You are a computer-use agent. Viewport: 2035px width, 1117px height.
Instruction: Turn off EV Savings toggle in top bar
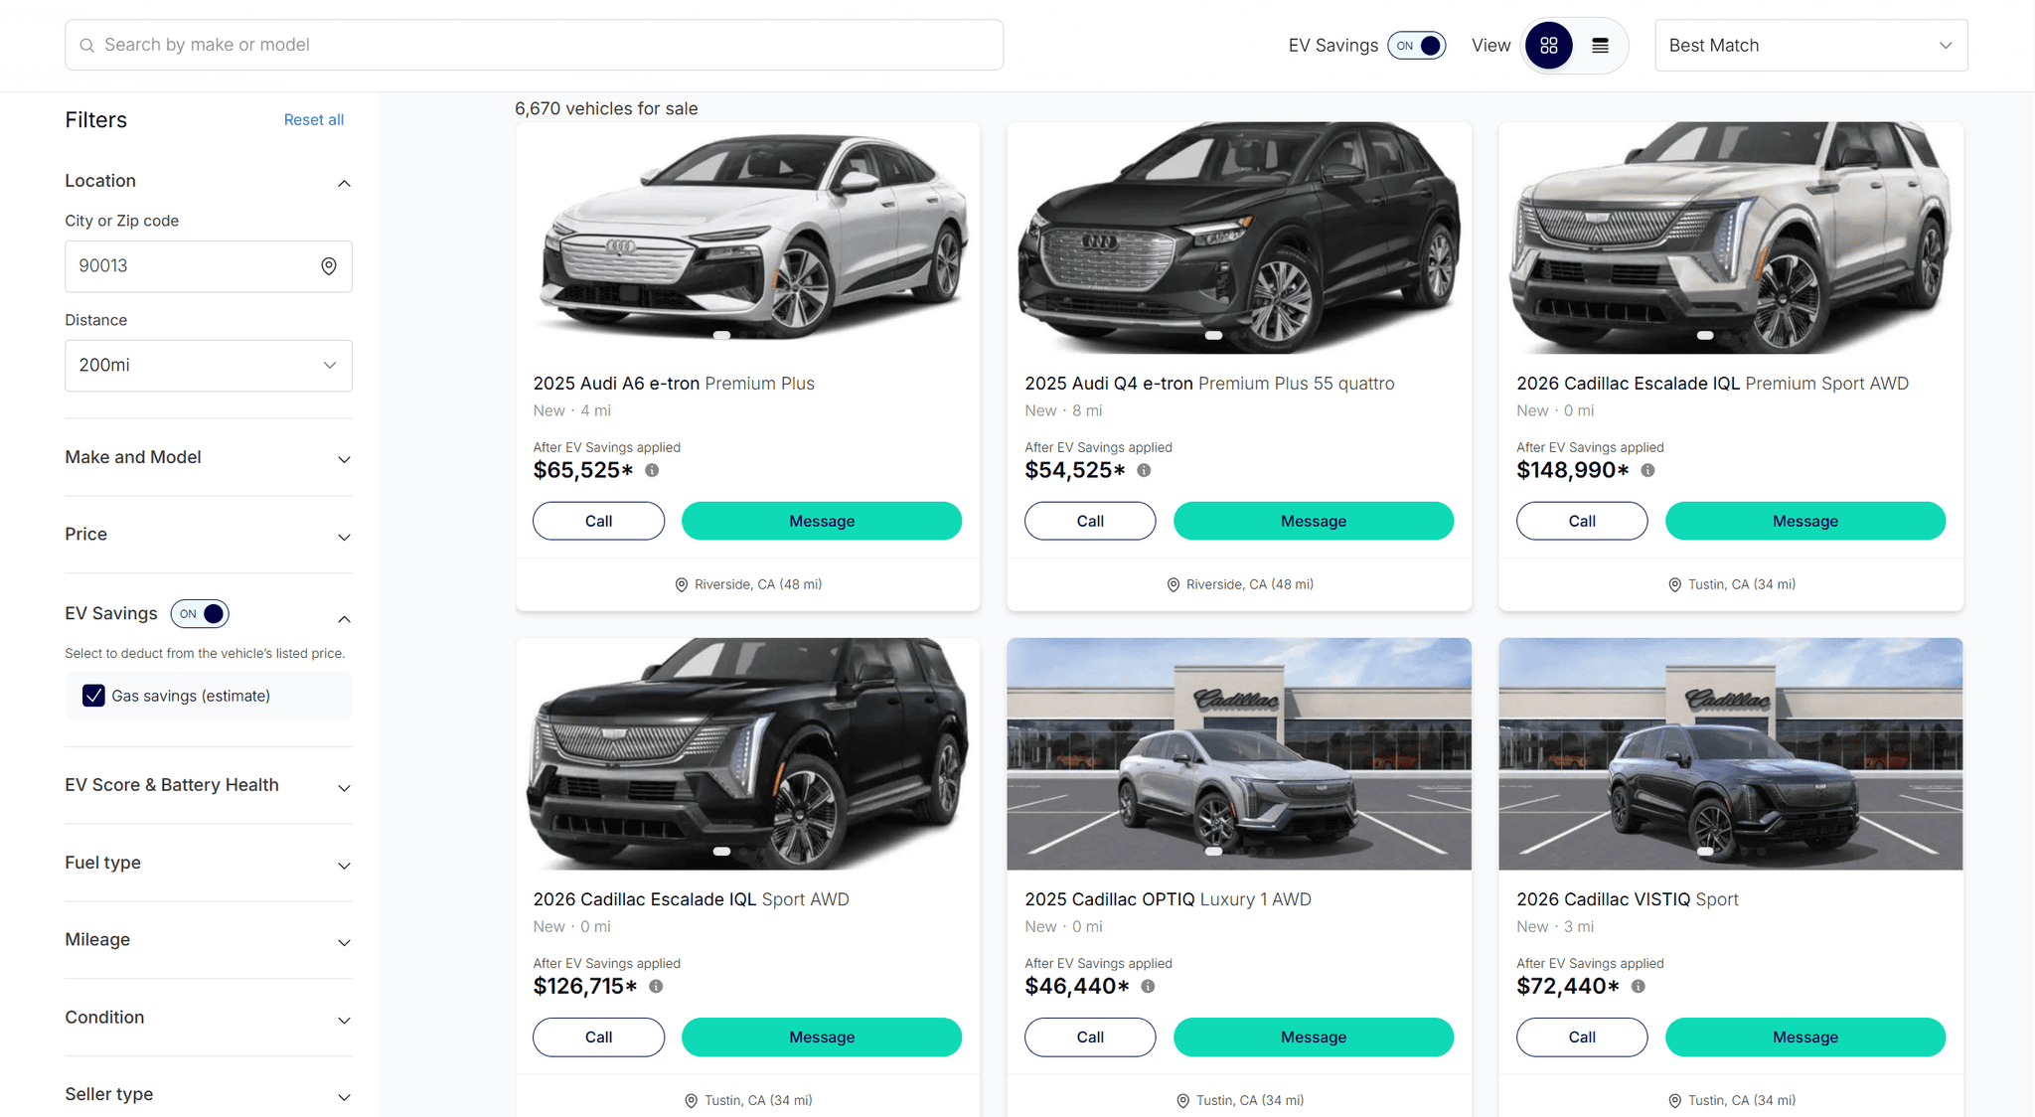pos(1417,46)
